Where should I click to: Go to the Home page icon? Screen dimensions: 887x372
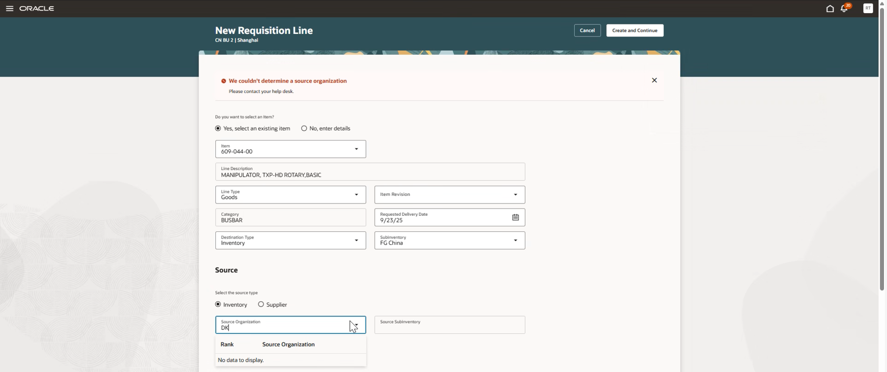click(x=830, y=9)
